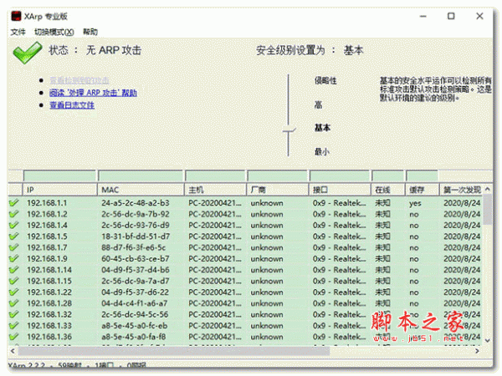Click the filter field above IP column
The image size is (502, 376).
pos(57,176)
